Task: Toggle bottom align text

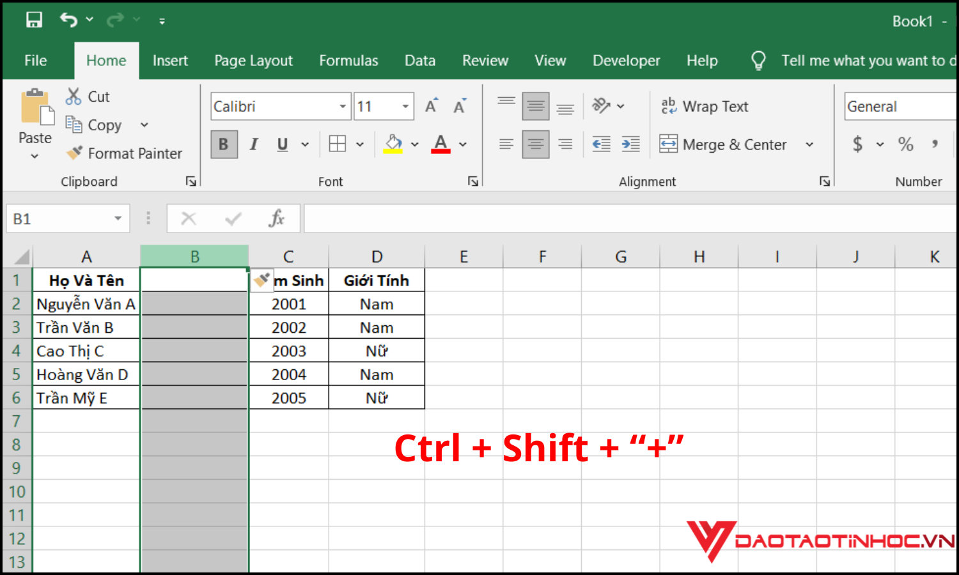Action: (565, 106)
